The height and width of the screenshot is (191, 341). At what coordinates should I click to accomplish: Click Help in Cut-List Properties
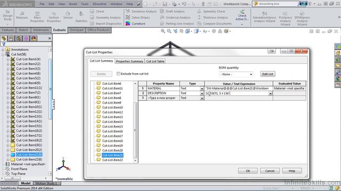(x=292, y=171)
